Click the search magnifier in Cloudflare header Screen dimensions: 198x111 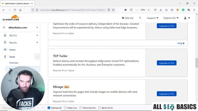140,18
